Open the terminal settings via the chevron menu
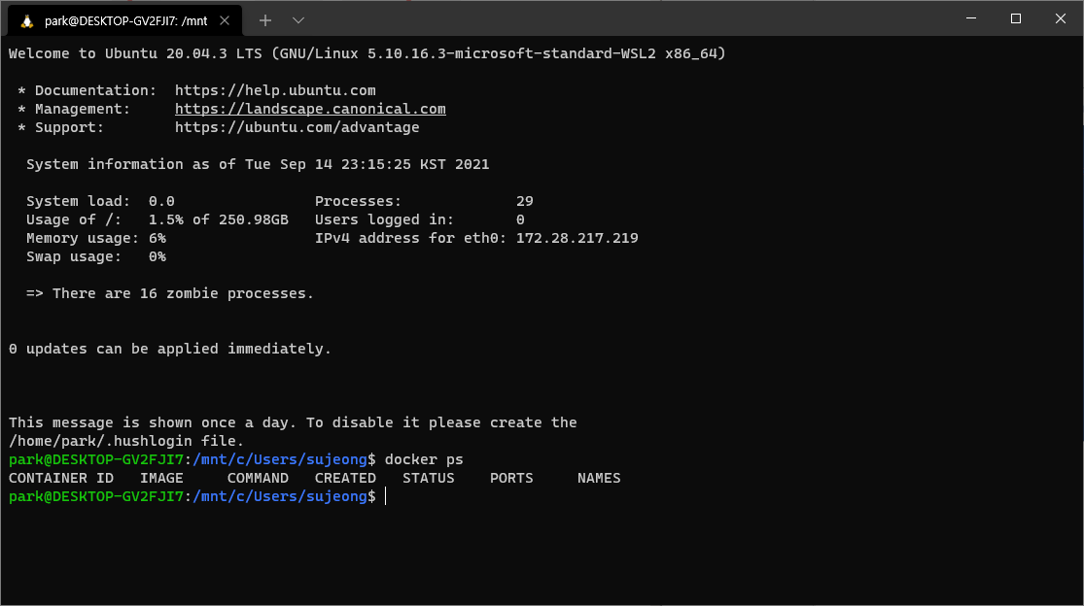1084x606 pixels. pos(298,19)
